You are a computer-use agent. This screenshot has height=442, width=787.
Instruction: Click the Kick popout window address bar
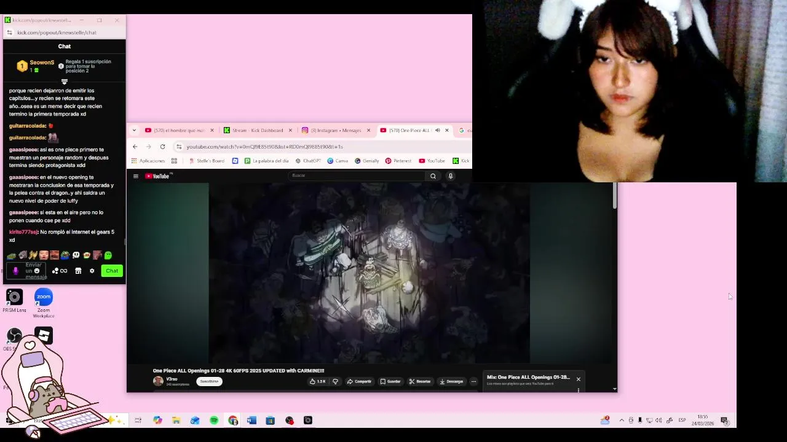(65, 33)
